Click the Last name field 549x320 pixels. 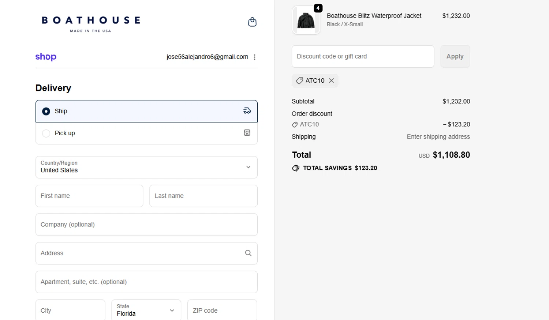coord(203,196)
